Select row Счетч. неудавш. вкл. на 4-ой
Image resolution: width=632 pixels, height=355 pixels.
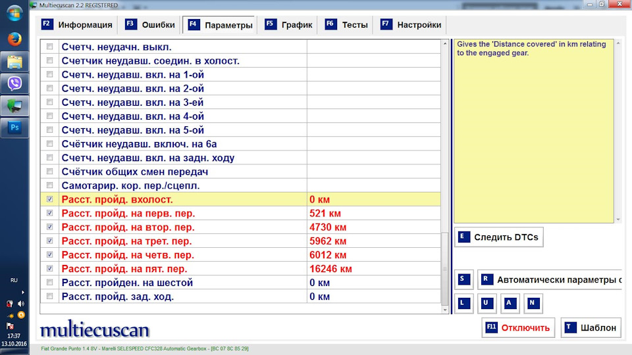pos(240,116)
